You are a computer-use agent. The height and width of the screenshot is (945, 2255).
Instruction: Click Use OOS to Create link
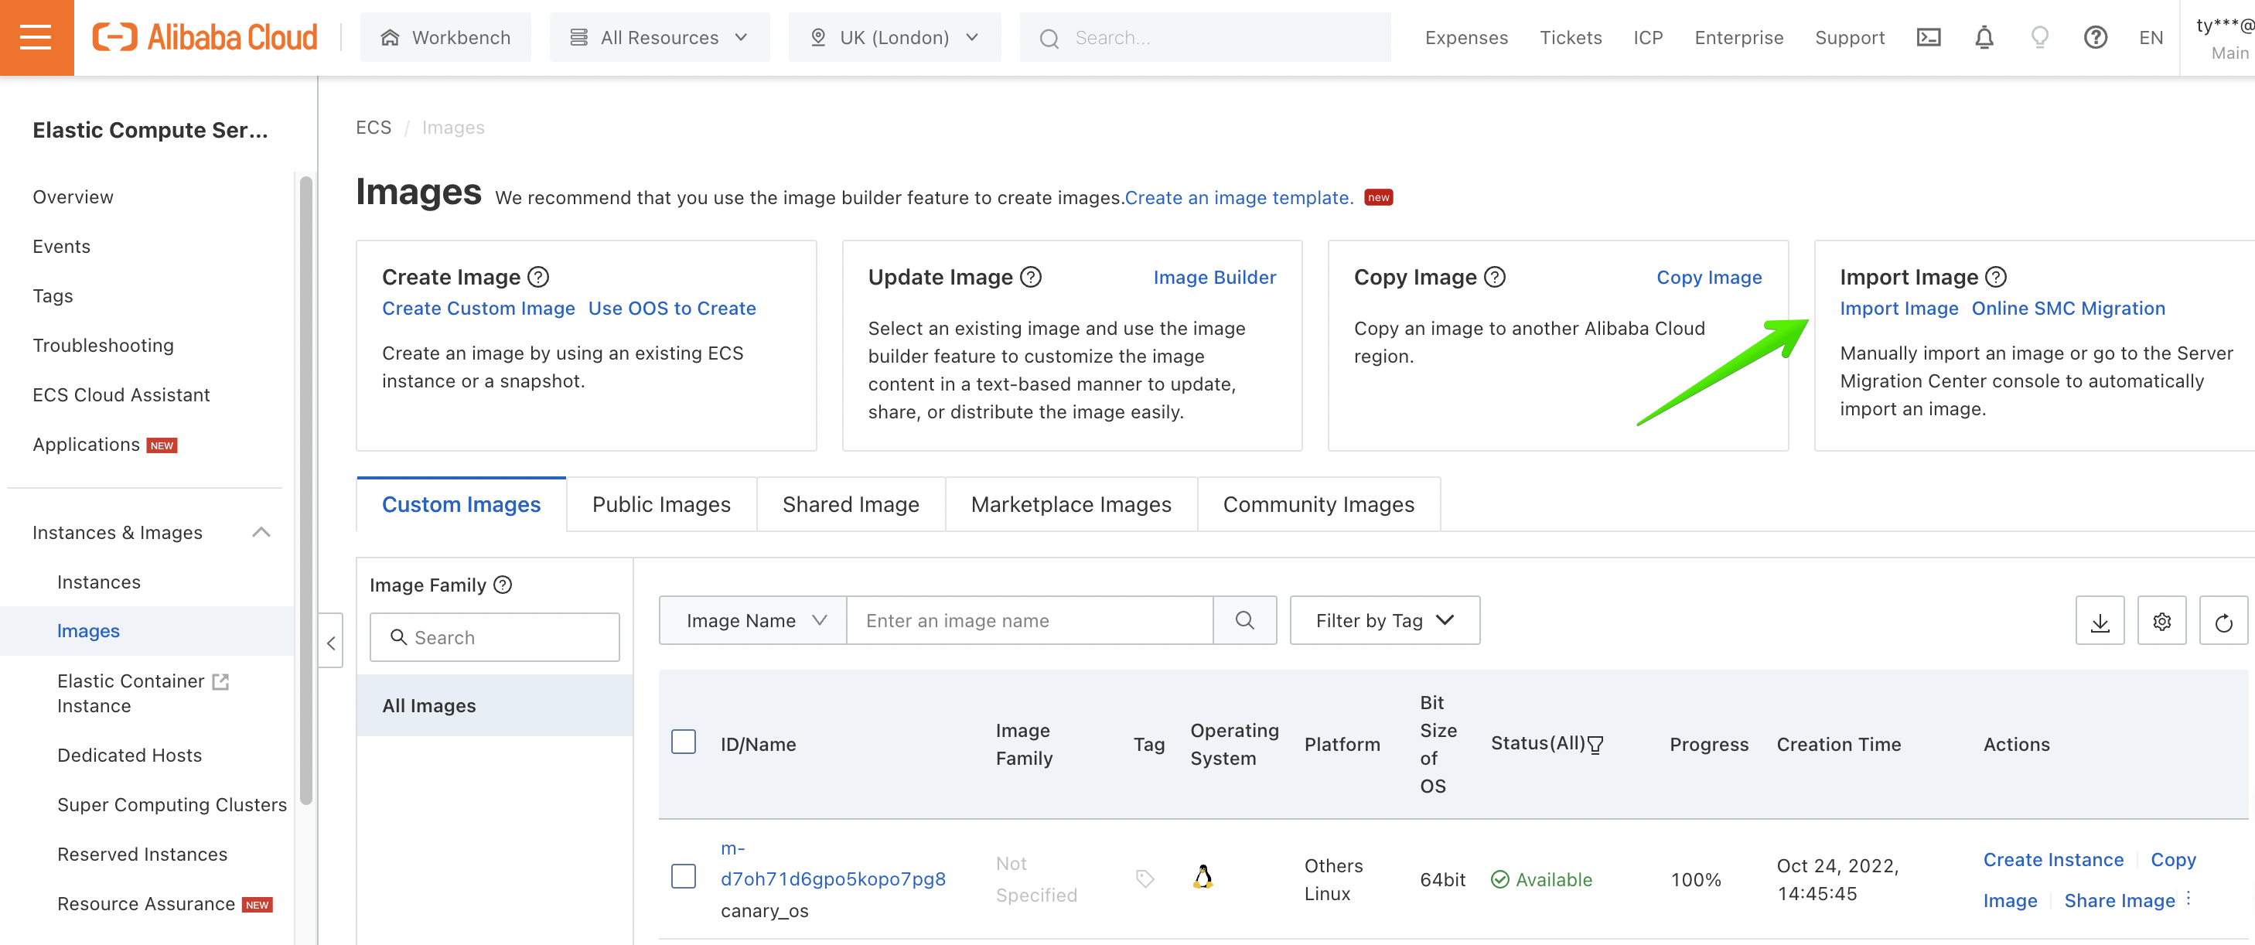[x=671, y=308]
